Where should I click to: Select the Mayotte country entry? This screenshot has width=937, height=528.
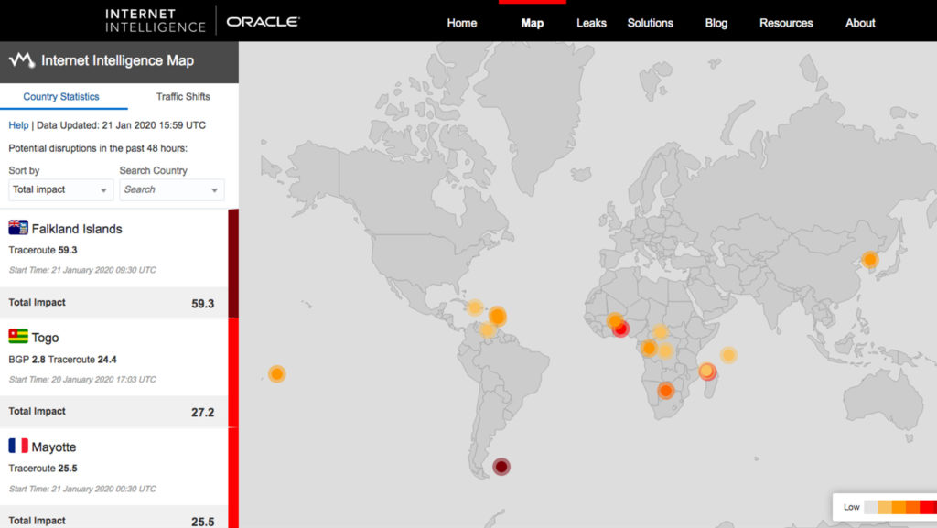(x=54, y=447)
